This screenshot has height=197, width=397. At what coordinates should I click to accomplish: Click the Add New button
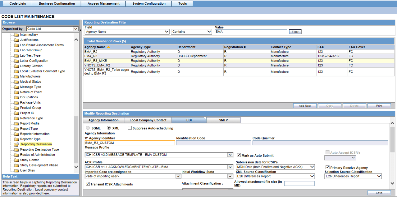point(305,106)
